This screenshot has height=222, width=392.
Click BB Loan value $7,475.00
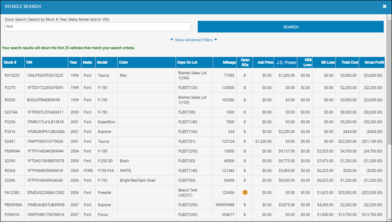(325, 161)
